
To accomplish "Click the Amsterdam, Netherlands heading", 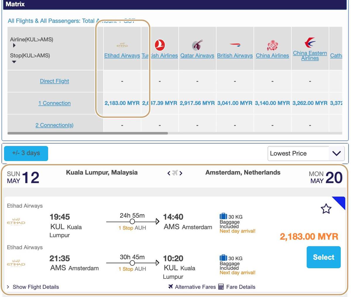I will [243, 172].
